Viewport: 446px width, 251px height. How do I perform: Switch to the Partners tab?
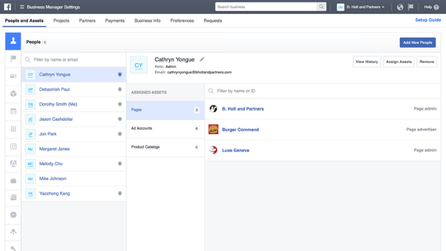coord(87,20)
